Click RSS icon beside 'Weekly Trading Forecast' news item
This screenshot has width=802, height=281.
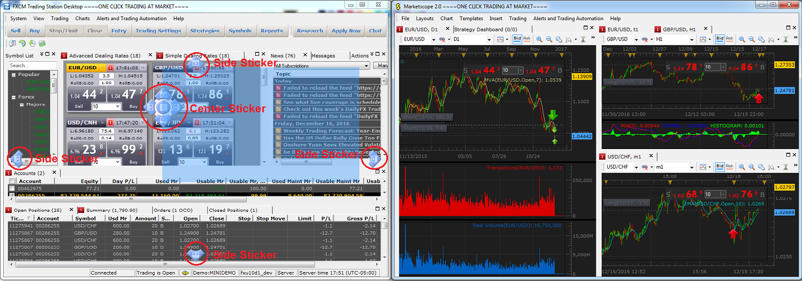tap(278, 131)
